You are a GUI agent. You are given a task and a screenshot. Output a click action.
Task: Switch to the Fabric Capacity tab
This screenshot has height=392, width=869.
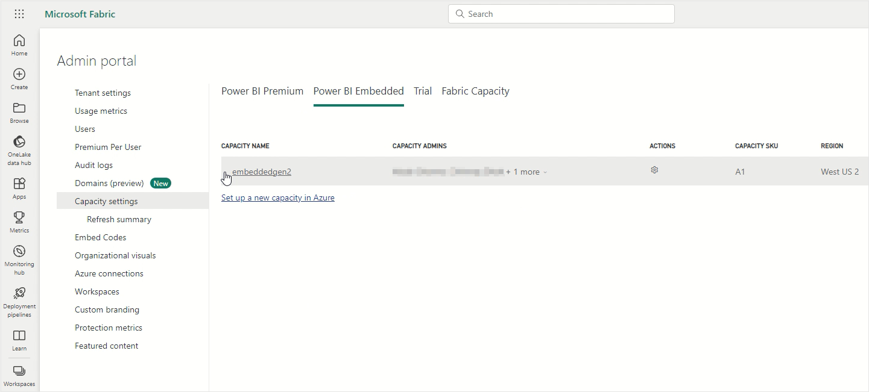[475, 92]
